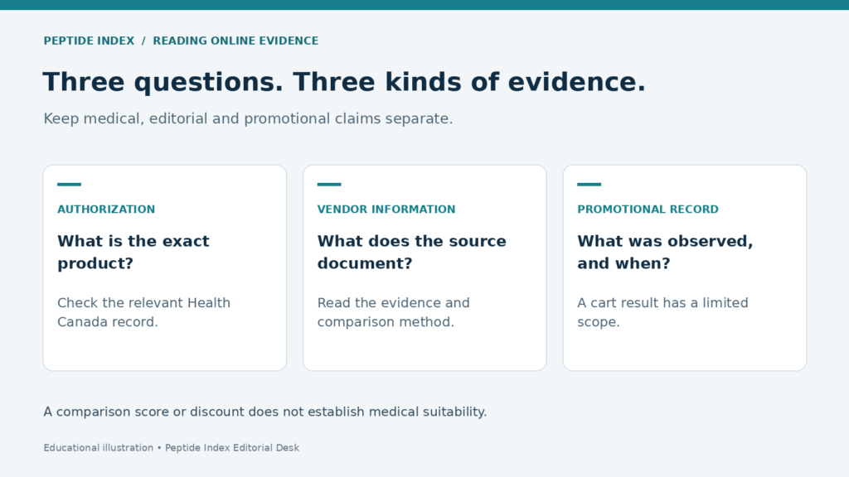Click the teal accent bar on Authorization card
This screenshot has width=849, height=477.
(x=70, y=185)
